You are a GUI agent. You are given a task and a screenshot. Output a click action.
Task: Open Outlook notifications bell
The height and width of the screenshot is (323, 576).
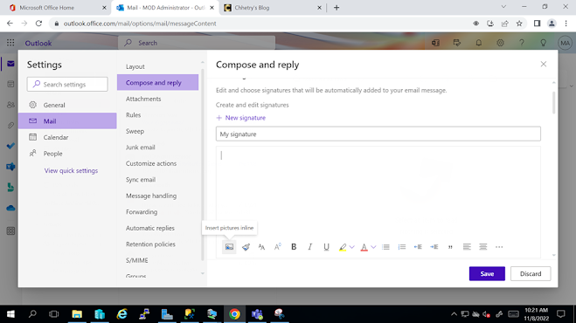[479, 43]
